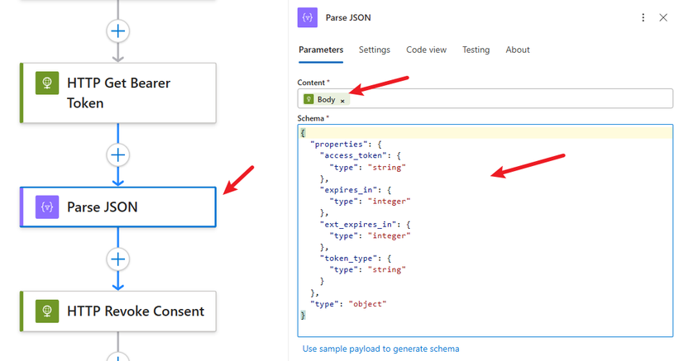Show the About tab
Viewport: 674px width, 361px height.
(x=518, y=50)
